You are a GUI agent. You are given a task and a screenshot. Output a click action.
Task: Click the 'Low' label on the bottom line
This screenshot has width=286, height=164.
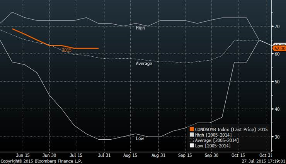point(140,138)
